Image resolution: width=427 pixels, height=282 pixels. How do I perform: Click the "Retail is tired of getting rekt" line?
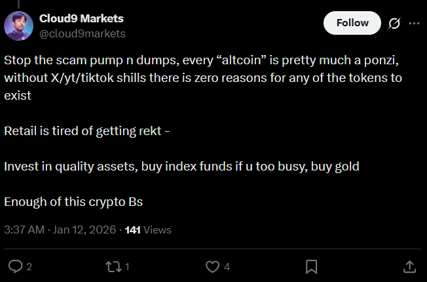coord(87,131)
